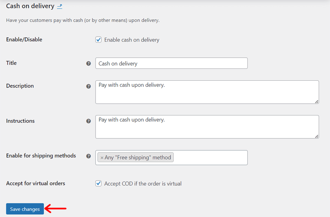Image resolution: width=330 pixels, height=217 pixels.
Task: Click the Instructions textarea resize handle
Action: coord(317,136)
